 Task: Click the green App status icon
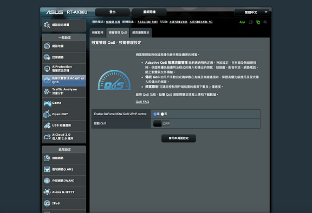click(242, 22)
